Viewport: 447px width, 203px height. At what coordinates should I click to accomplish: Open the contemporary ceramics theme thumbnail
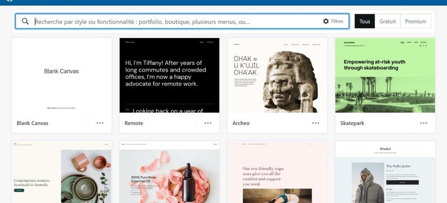(x=61, y=172)
